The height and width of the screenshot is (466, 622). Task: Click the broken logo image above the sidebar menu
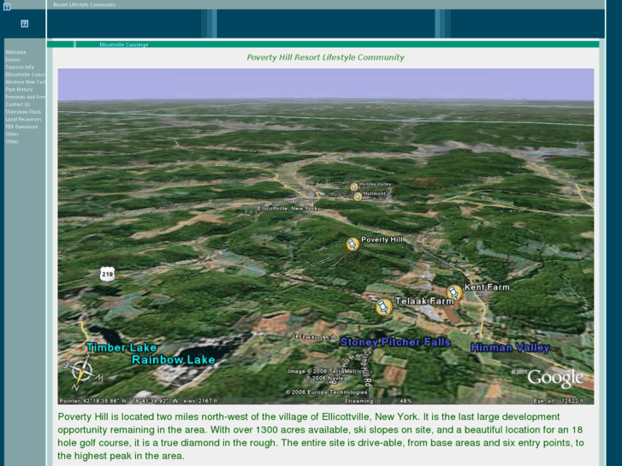tap(25, 24)
